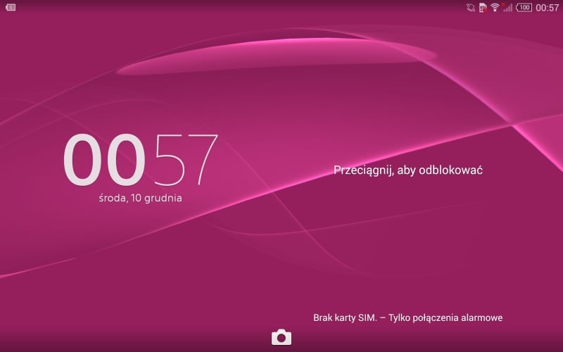Tap the battery notification icon in status bar
Viewport: 563px width, 352px height.
coord(11,7)
